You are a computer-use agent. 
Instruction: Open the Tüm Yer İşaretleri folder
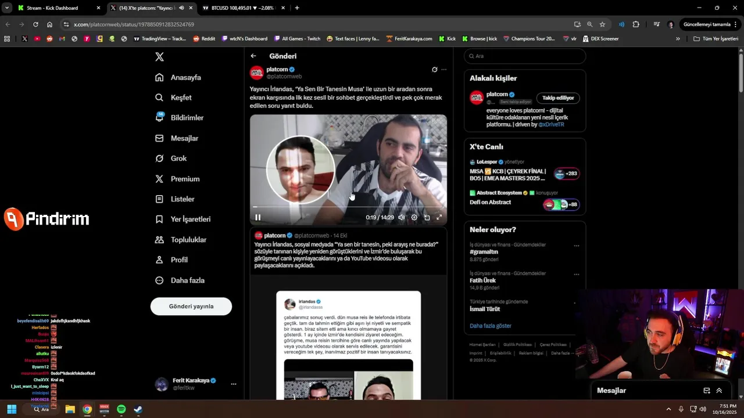pyautogui.click(x=716, y=39)
